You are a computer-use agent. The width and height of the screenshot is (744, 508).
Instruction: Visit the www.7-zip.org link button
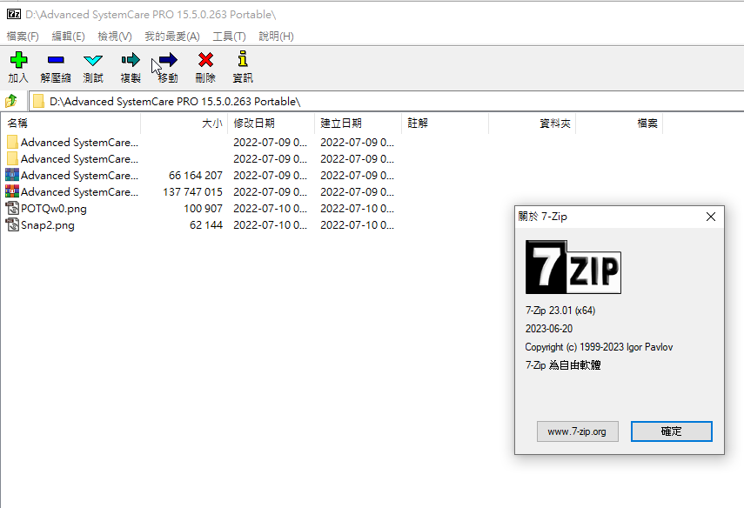point(577,431)
